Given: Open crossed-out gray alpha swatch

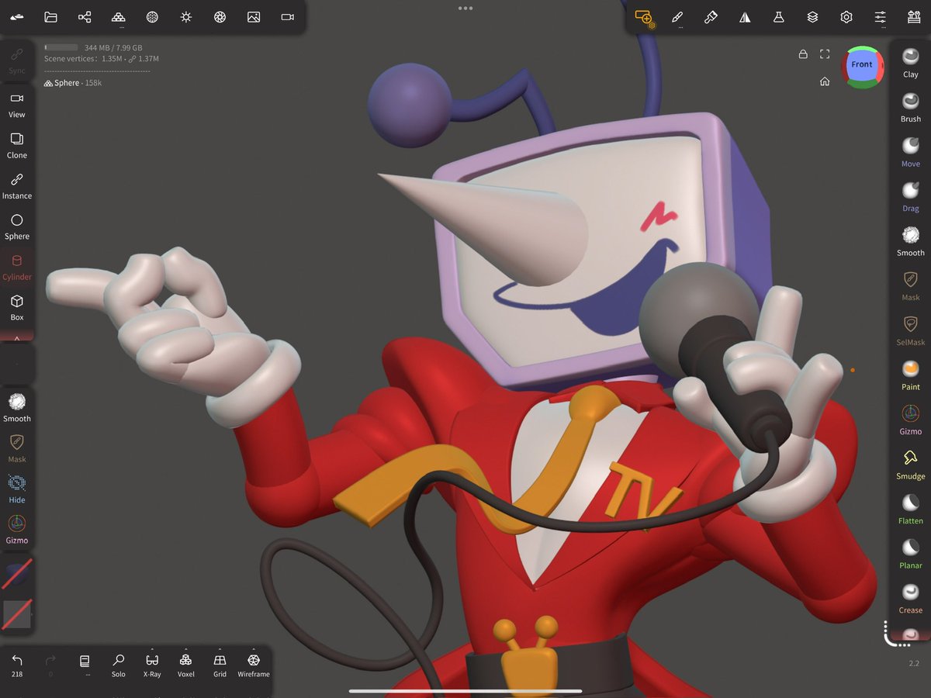Looking at the screenshot, I should coord(17,613).
